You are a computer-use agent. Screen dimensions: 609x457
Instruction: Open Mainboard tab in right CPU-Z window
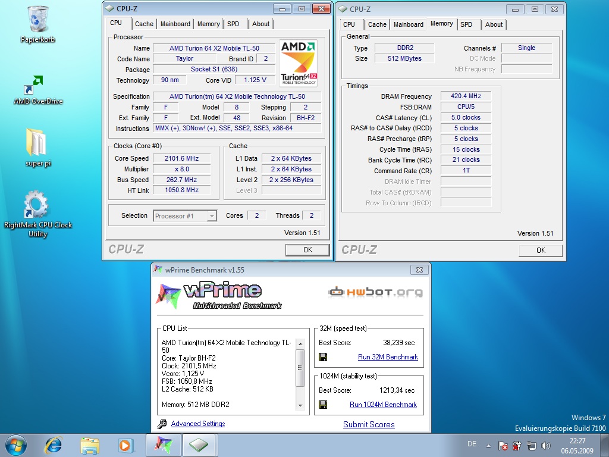click(x=408, y=24)
